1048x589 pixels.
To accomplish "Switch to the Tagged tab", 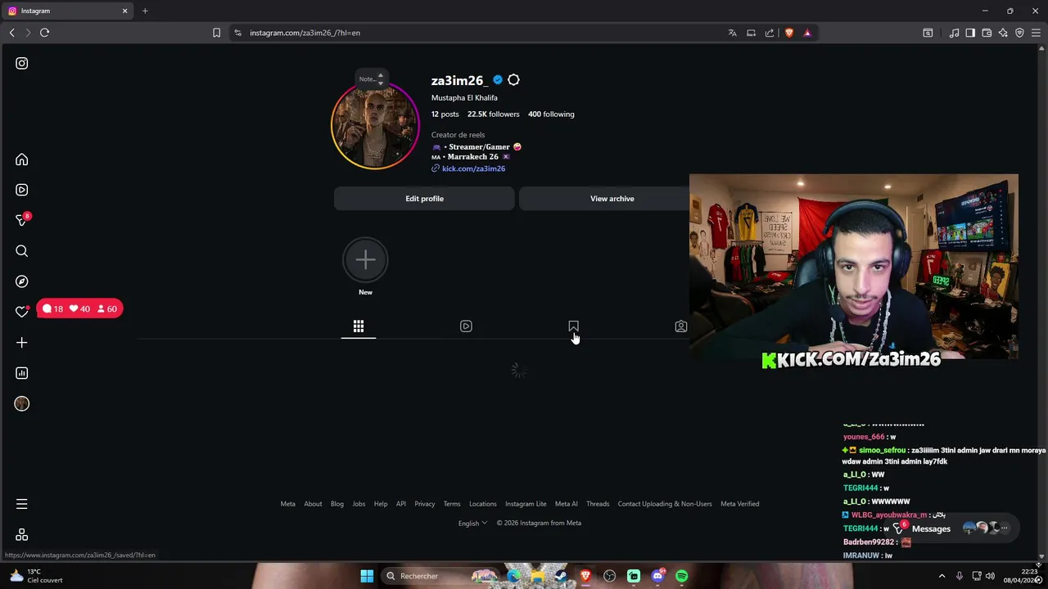I will click(x=680, y=326).
